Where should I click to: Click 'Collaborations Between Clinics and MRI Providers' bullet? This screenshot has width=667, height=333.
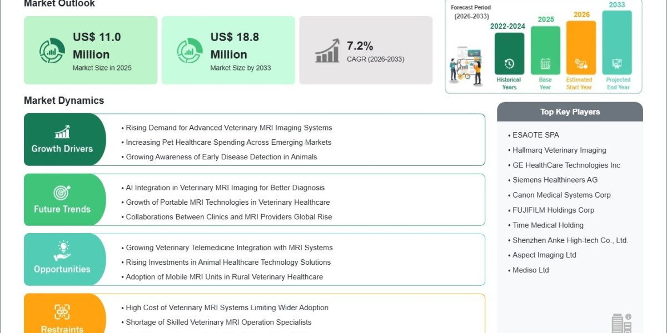click(229, 216)
